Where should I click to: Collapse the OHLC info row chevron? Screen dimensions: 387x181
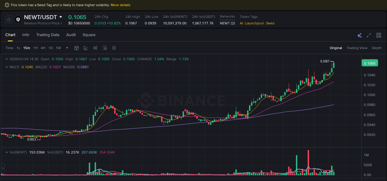click(7, 59)
